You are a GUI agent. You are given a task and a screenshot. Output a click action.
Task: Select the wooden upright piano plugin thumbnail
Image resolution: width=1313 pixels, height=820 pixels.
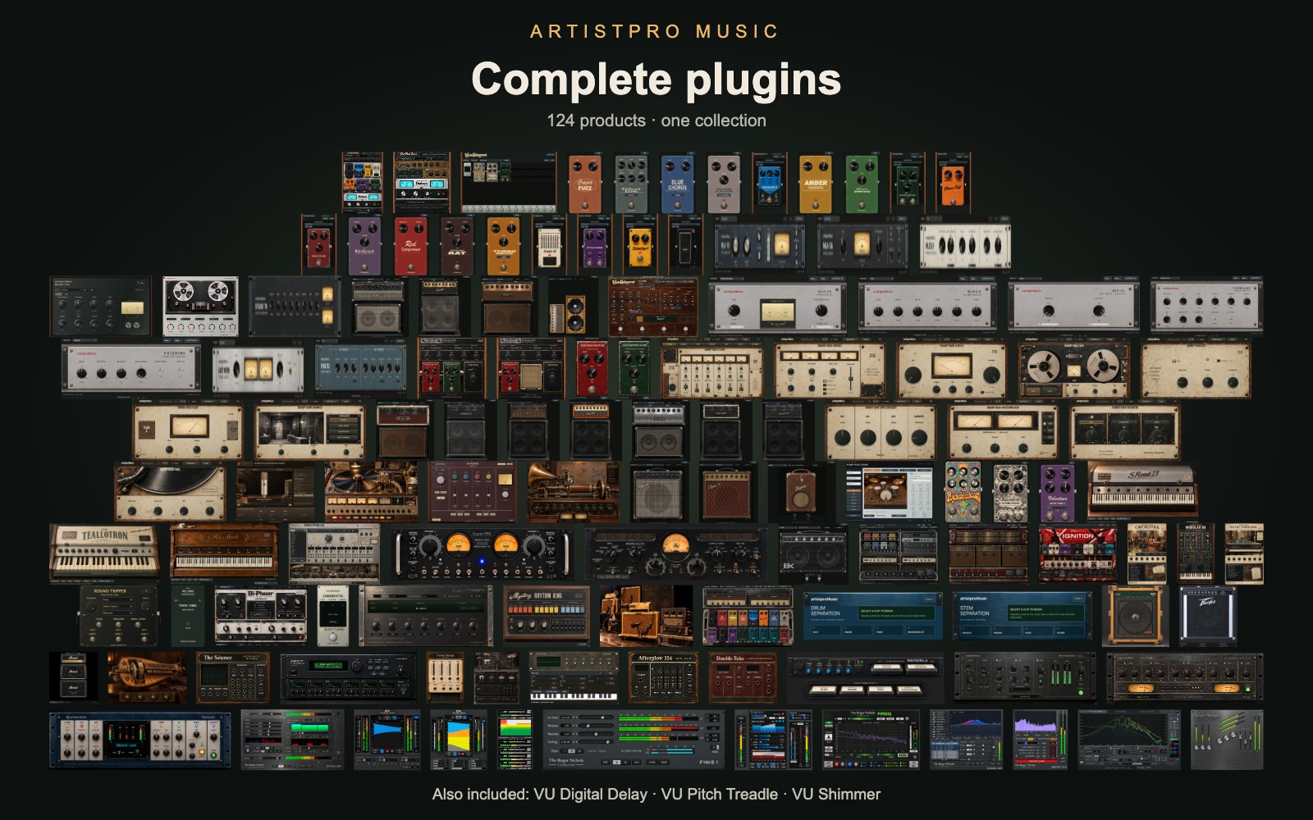coord(224,553)
